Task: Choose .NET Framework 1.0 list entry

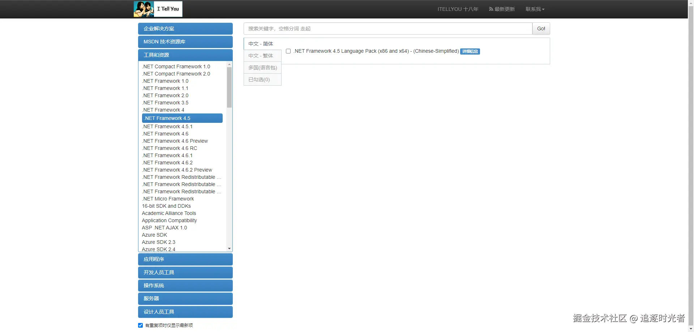Action: click(165, 81)
